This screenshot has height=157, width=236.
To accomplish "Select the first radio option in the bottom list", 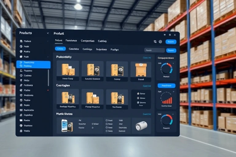I will click(x=106, y=121).
